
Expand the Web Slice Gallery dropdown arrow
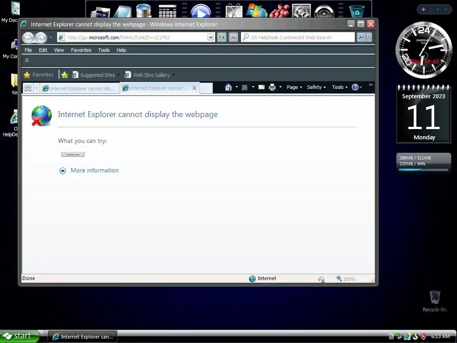[x=173, y=75]
